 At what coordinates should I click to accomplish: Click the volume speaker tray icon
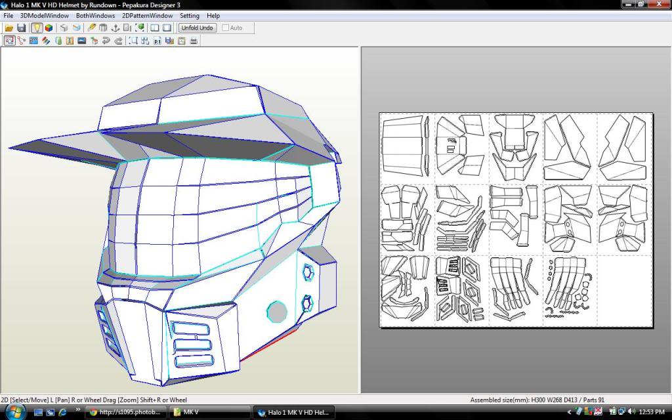pyautogui.click(x=631, y=412)
